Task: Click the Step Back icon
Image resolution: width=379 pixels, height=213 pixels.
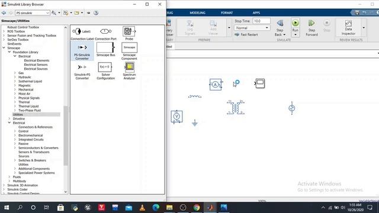Action: tap(280, 23)
